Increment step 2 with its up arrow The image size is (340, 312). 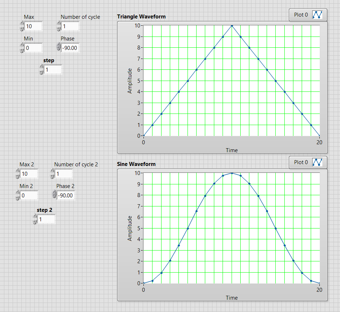click(35, 216)
